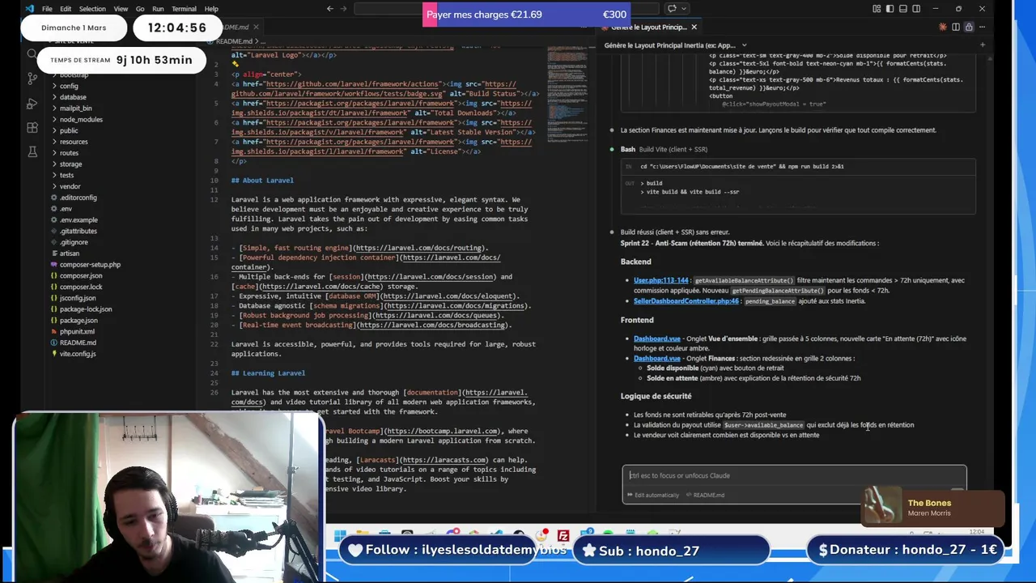Image resolution: width=1036 pixels, height=583 pixels.
Task: Open the Testing flask icon in the activity bar
Action: coord(32,151)
